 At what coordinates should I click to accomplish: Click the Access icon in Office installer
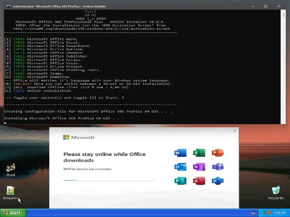click(199, 181)
